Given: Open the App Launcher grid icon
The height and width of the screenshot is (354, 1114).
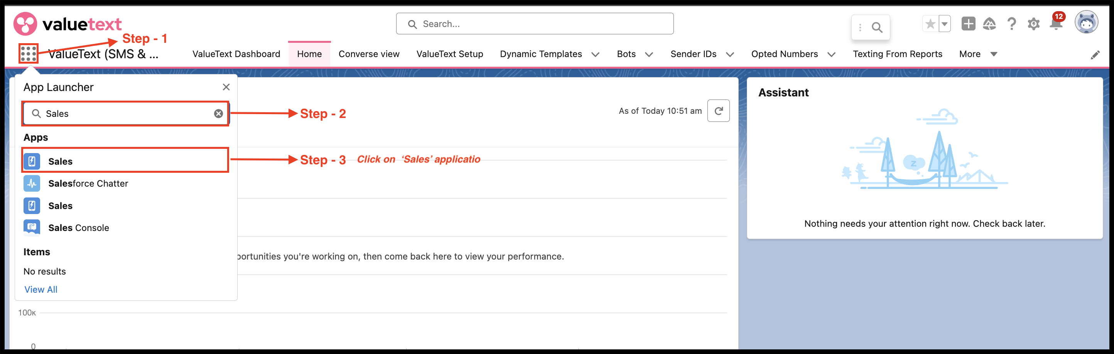Looking at the screenshot, I should (29, 54).
